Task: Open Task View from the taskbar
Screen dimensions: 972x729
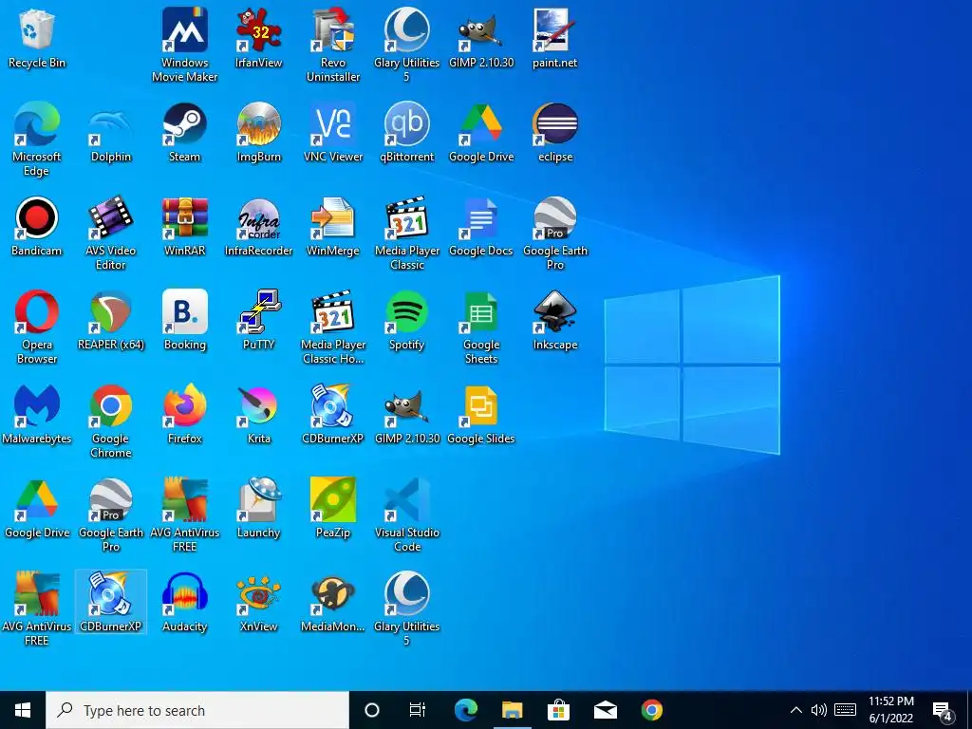Action: tap(418, 710)
